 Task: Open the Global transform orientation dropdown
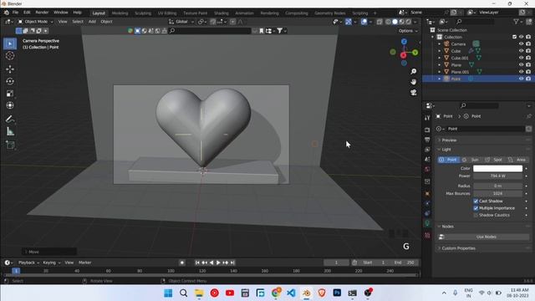(x=181, y=22)
